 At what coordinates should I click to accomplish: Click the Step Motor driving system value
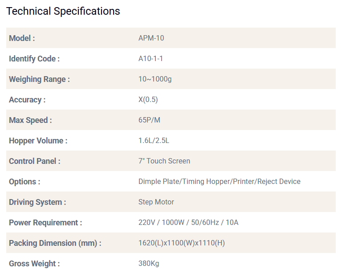pyautogui.click(x=156, y=202)
